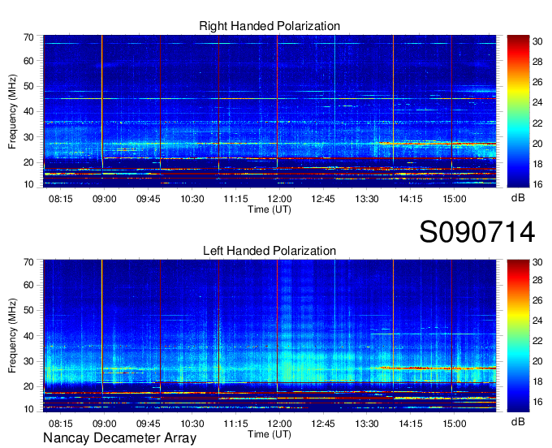Click the 50 MHz label on the top plot

pos(28,87)
